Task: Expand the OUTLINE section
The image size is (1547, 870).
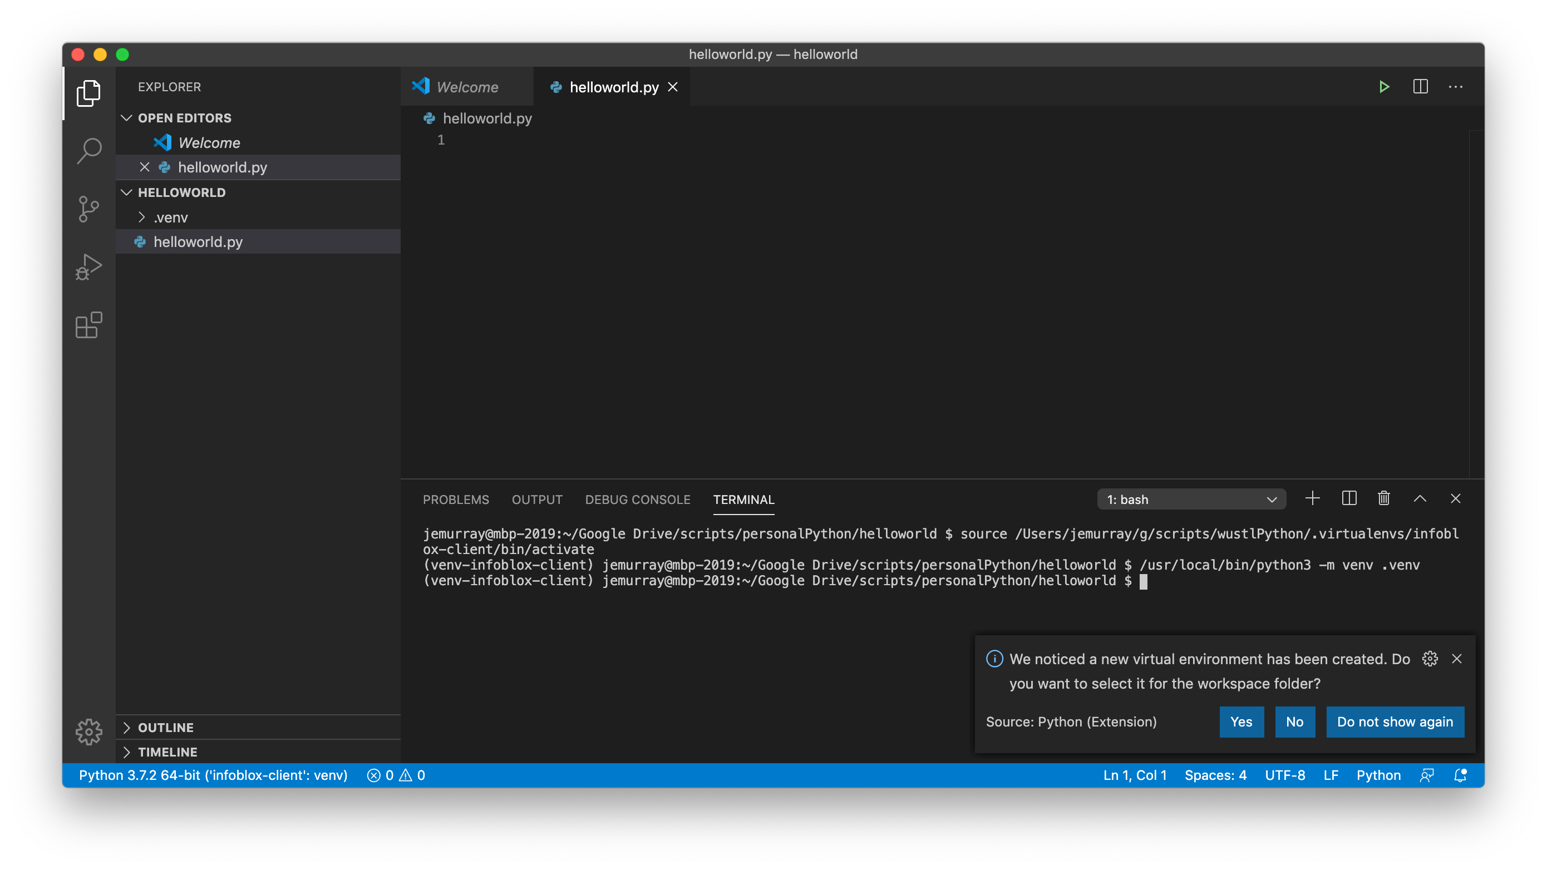Action: click(166, 726)
